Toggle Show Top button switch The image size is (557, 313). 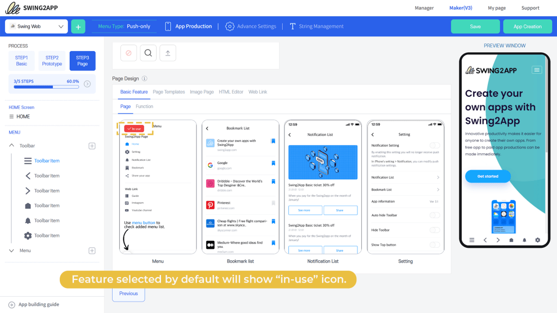click(435, 245)
